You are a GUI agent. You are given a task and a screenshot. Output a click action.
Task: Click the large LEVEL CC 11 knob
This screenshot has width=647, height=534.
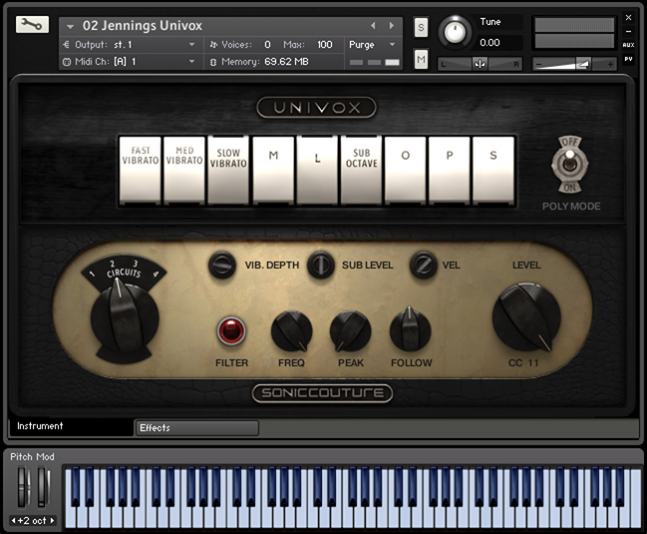[525, 316]
